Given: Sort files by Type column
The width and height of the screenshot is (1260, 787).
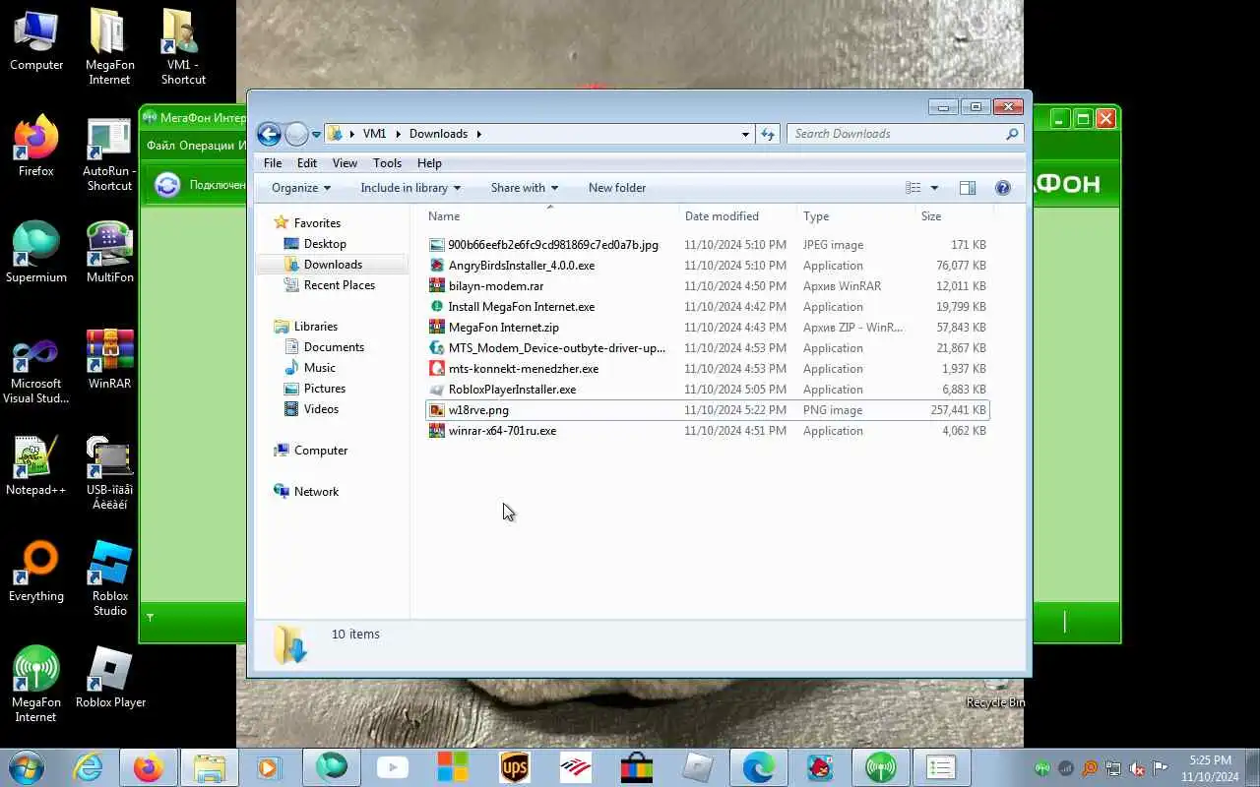Looking at the screenshot, I should [x=857, y=216].
